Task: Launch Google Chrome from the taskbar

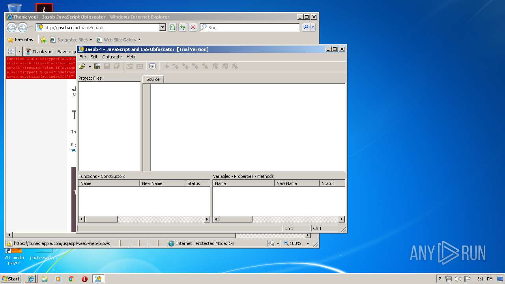Action: coord(71,278)
